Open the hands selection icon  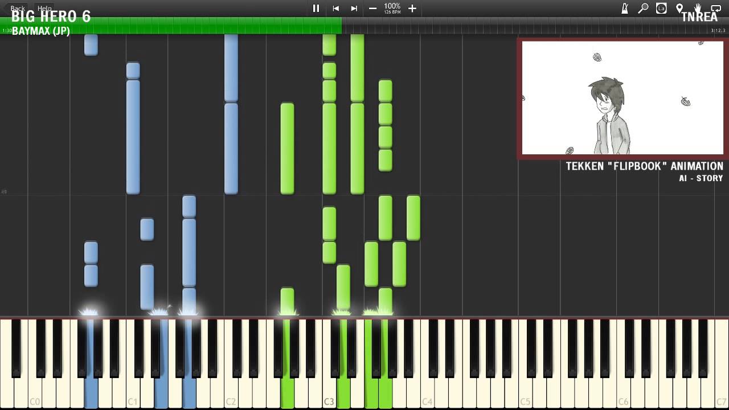click(698, 8)
